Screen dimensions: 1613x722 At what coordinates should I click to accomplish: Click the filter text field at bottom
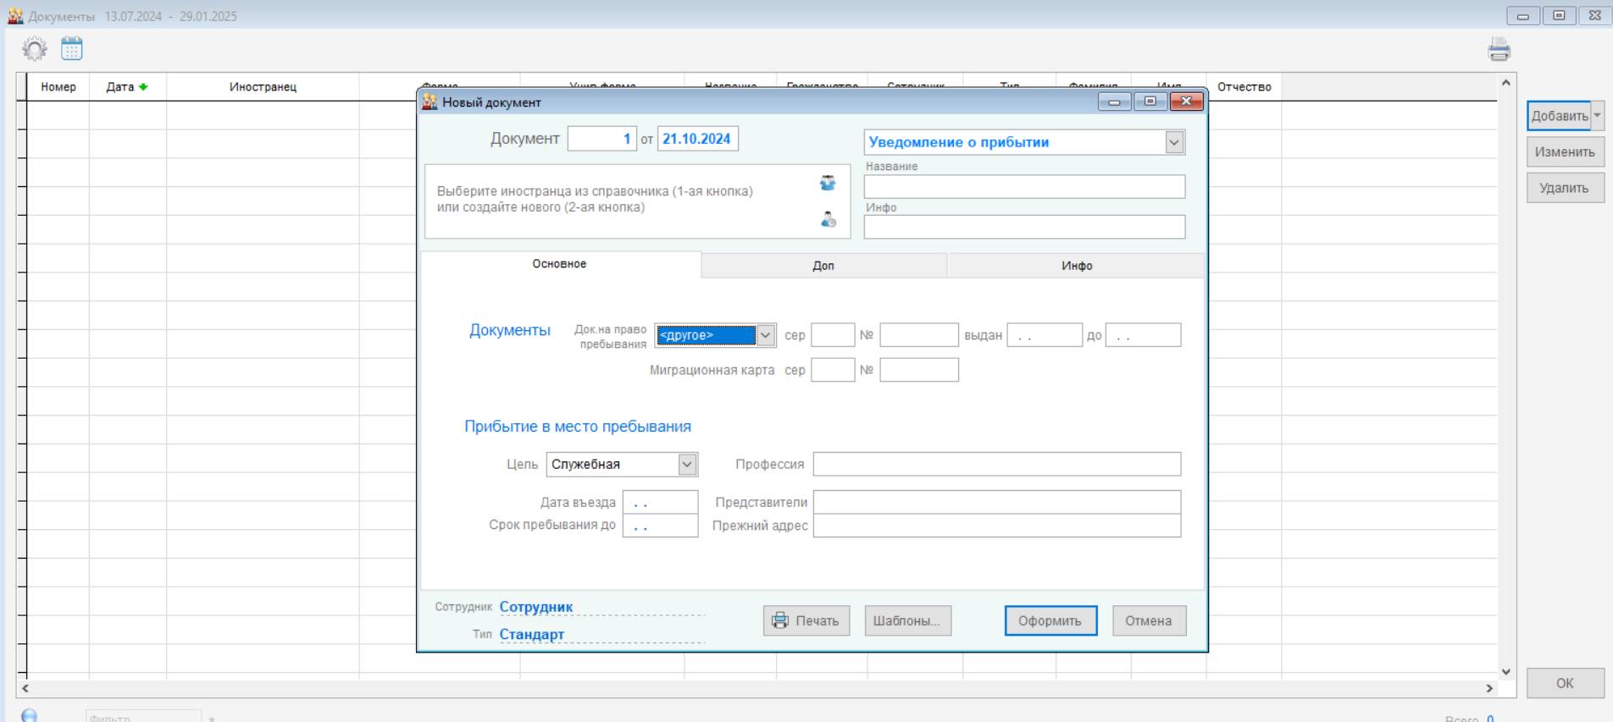(143, 717)
